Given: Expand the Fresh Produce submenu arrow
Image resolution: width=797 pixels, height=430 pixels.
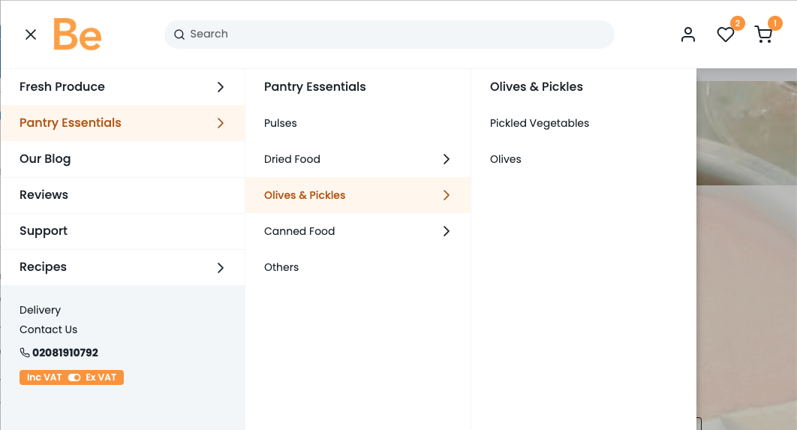Looking at the screenshot, I should pos(220,87).
